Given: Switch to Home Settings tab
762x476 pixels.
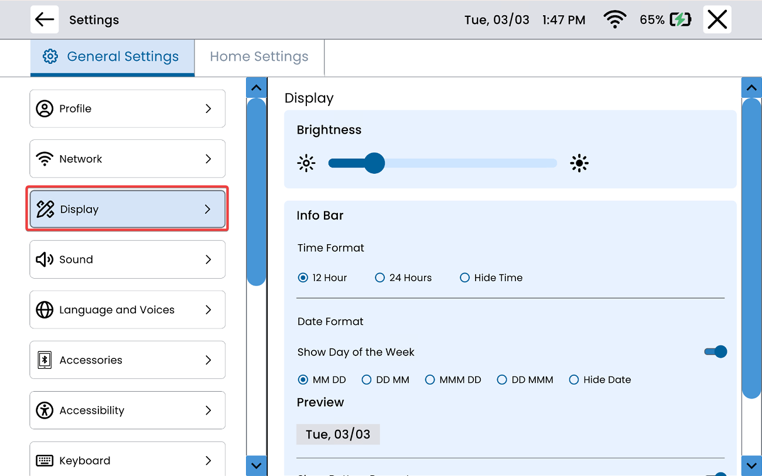Looking at the screenshot, I should [259, 57].
